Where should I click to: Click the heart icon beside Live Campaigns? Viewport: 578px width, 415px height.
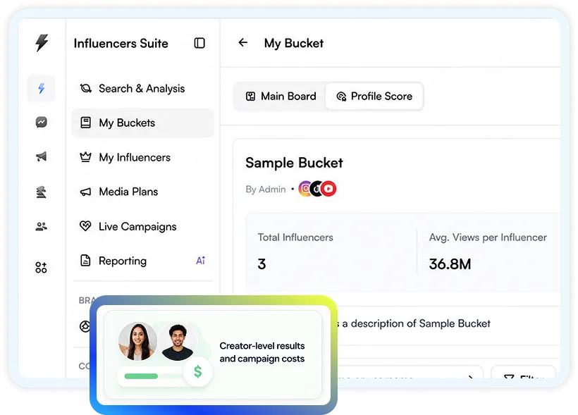[x=85, y=226]
